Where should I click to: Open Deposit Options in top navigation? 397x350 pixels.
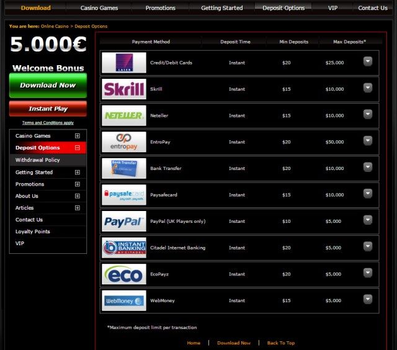pos(283,8)
